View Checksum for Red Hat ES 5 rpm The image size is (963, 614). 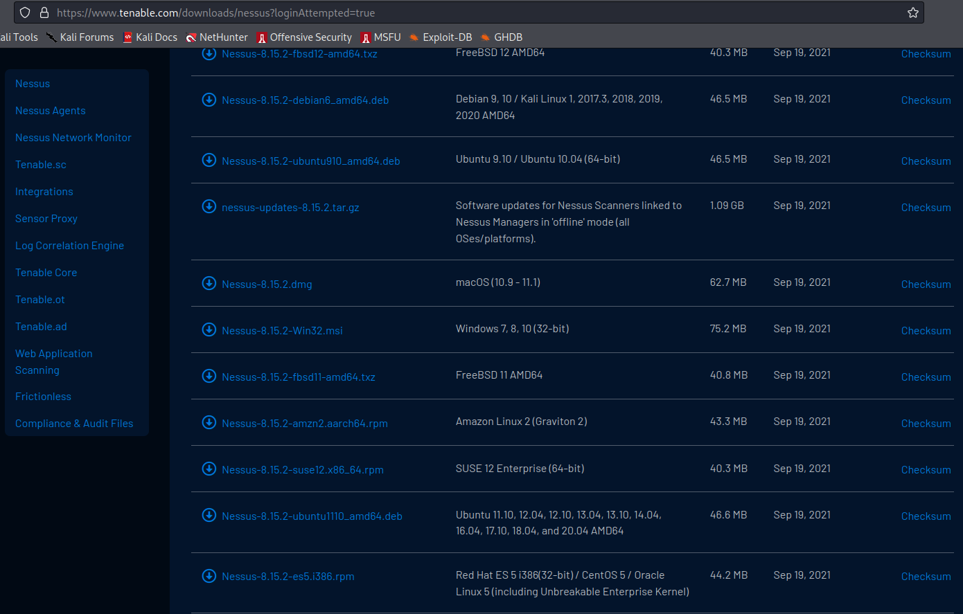(x=926, y=577)
